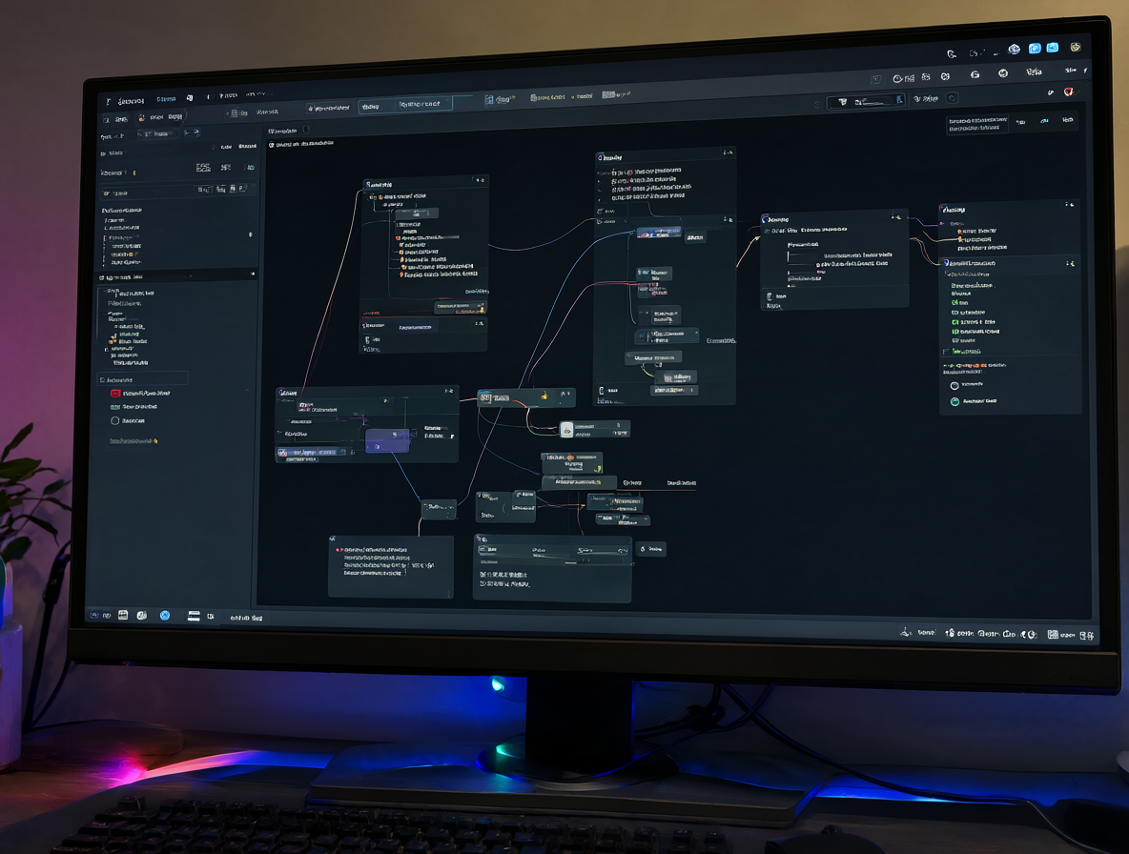The width and height of the screenshot is (1129, 854).
Task: Click the red rectangular icon in left sidebar list
Action: click(115, 394)
